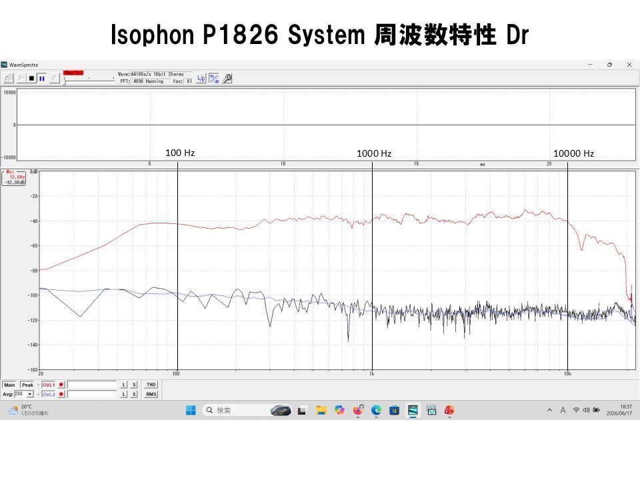Click the play/start icon in the toolbar

coord(21,78)
